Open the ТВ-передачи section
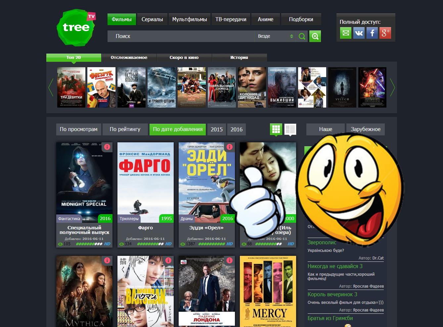443x327 pixels. (x=231, y=19)
